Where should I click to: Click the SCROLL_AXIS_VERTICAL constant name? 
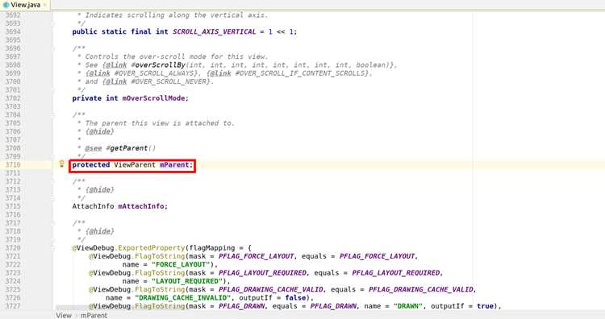(x=214, y=31)
